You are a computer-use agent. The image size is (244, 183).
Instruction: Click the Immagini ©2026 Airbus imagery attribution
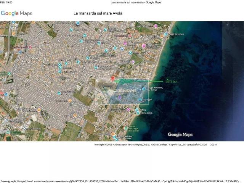107,144
